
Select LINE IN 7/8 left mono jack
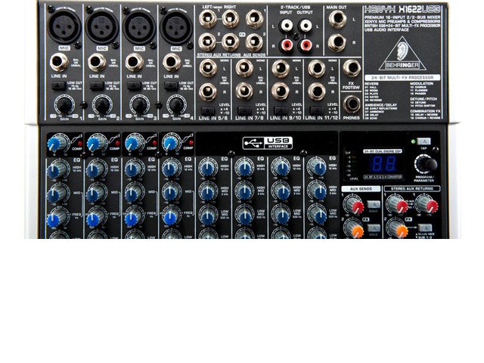(244, 68)
